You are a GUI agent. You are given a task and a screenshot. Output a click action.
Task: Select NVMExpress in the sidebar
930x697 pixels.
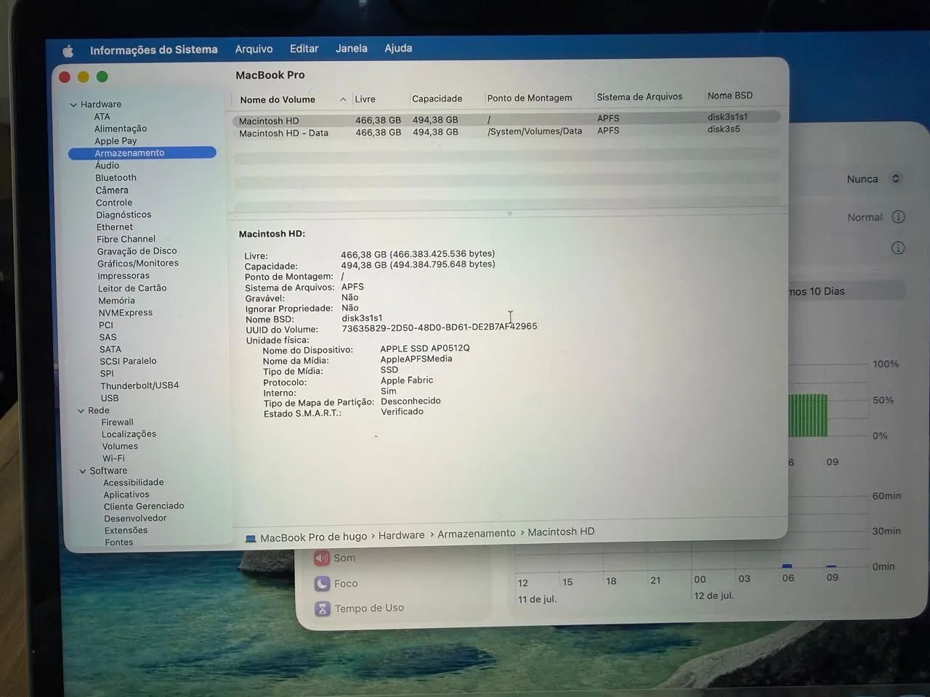(126, 313)
